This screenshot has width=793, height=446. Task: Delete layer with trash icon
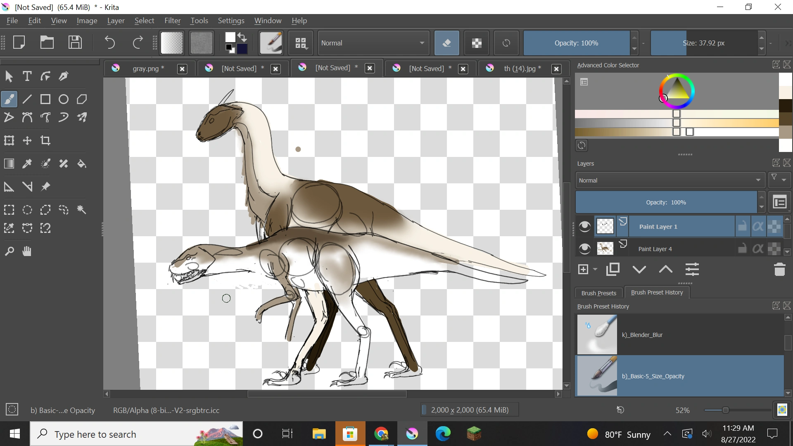779,270
